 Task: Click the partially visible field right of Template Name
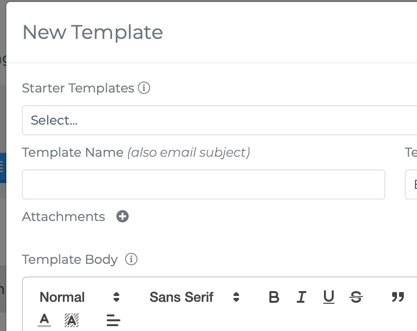[411, 184]
